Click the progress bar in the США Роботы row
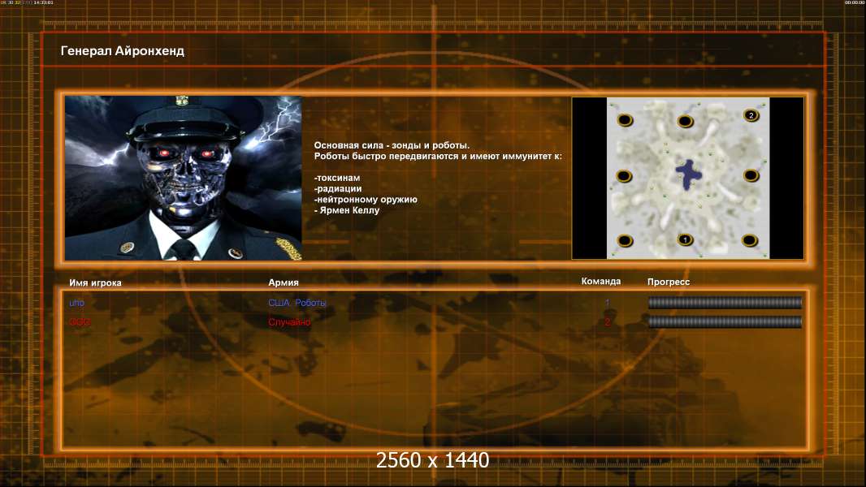Image resolution: width=866 pixels, height=487 pixels. coord(725,302)
